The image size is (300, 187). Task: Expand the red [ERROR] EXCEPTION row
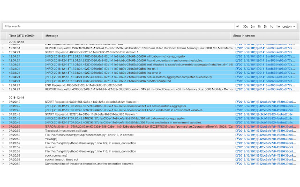(3, 127)
